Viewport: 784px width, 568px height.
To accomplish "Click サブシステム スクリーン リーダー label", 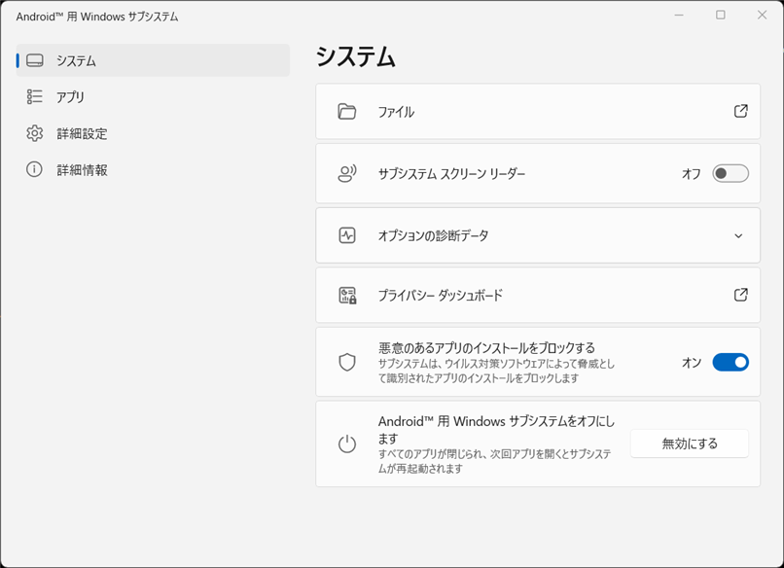I will [451, 174].
